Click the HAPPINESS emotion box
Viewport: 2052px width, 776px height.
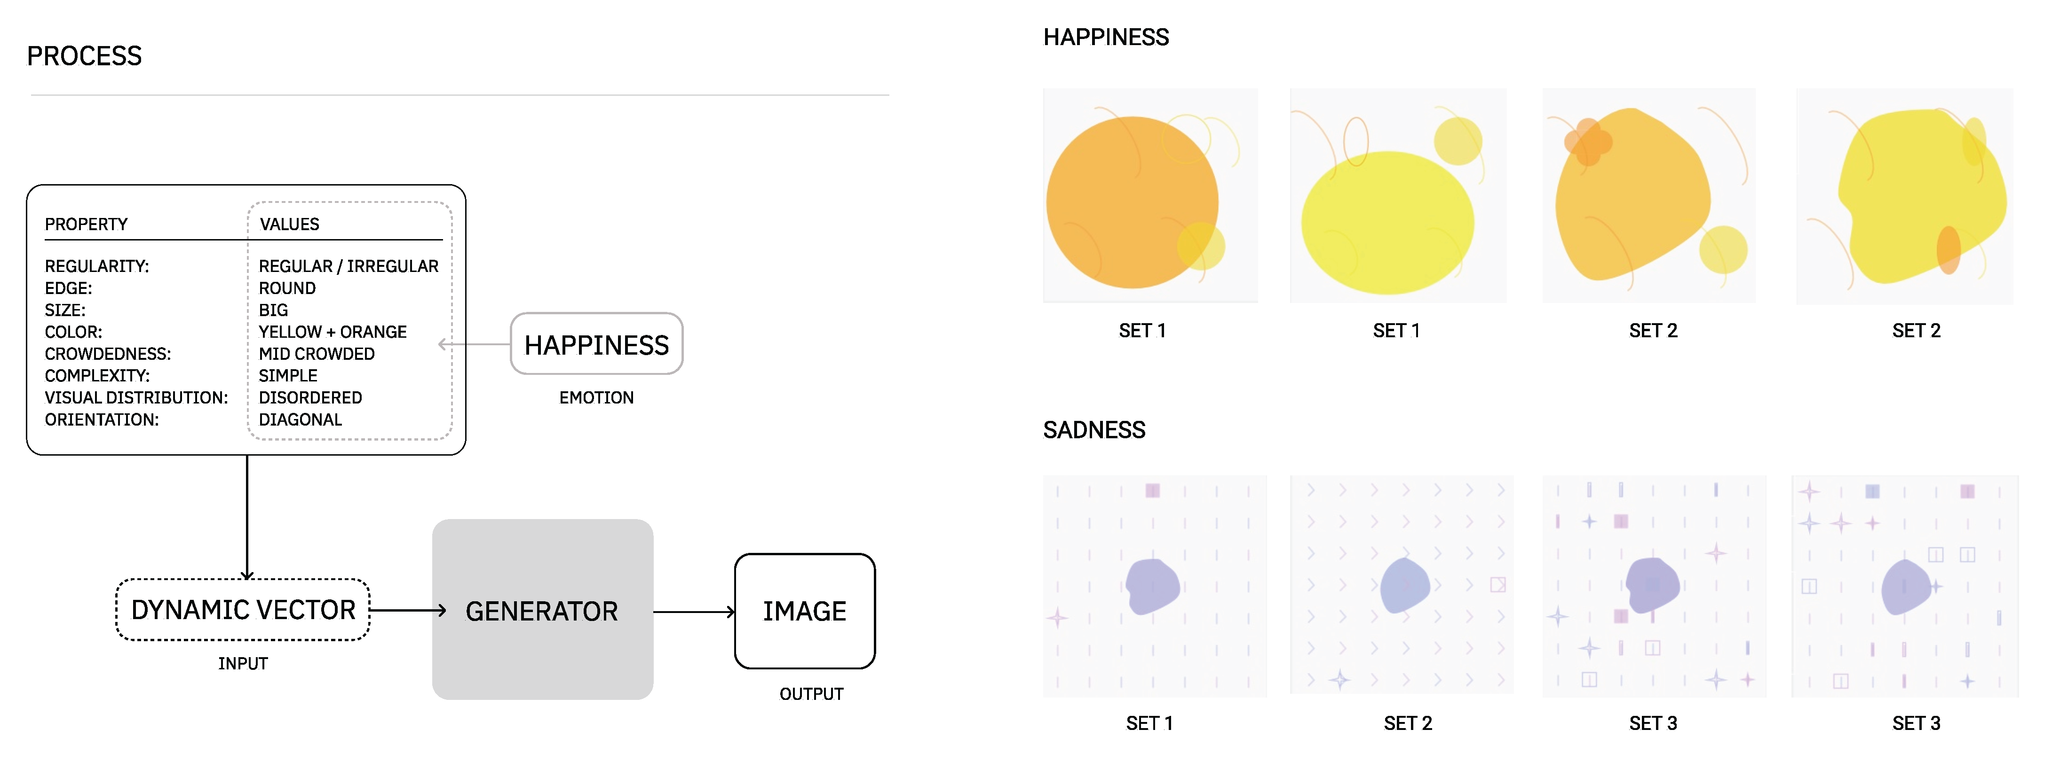coord(596,345)
